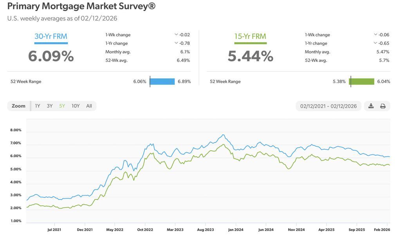
Task: Click the print chart icon
Action: click(x=383, y=106)
